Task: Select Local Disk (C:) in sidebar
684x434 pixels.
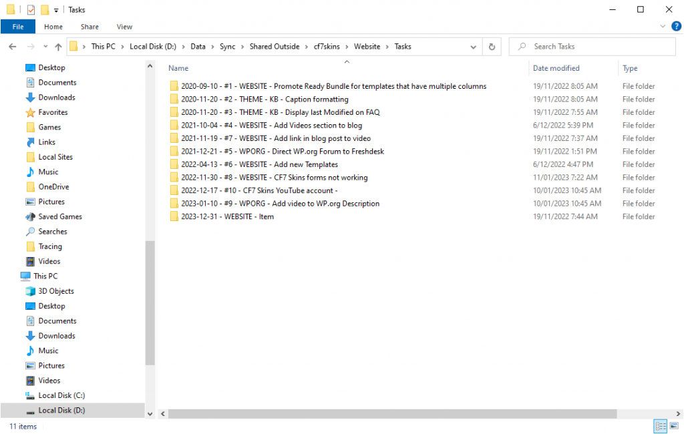Action: tap(61, 395)
